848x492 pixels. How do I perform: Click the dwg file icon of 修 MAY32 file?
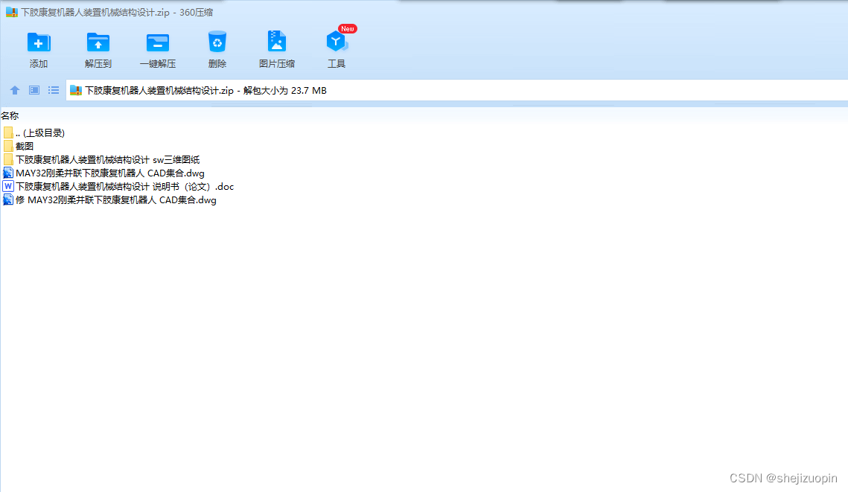tap(8, 199)
